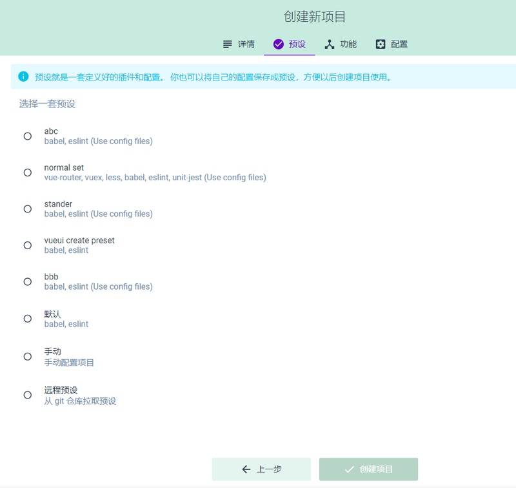Select the abc preset radio button

click(x=28, y=136)
